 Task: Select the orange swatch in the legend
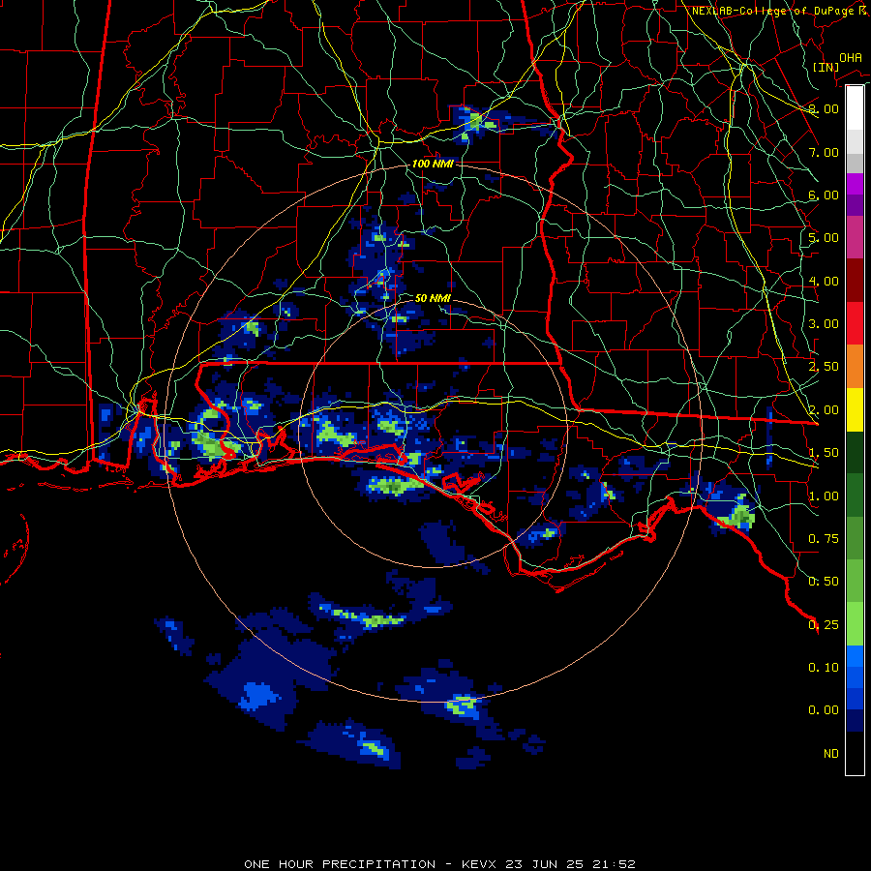(x=855, y=367)
